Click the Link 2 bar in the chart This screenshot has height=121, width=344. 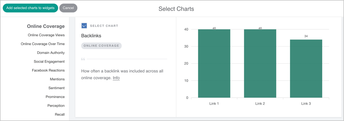point(260,64)
